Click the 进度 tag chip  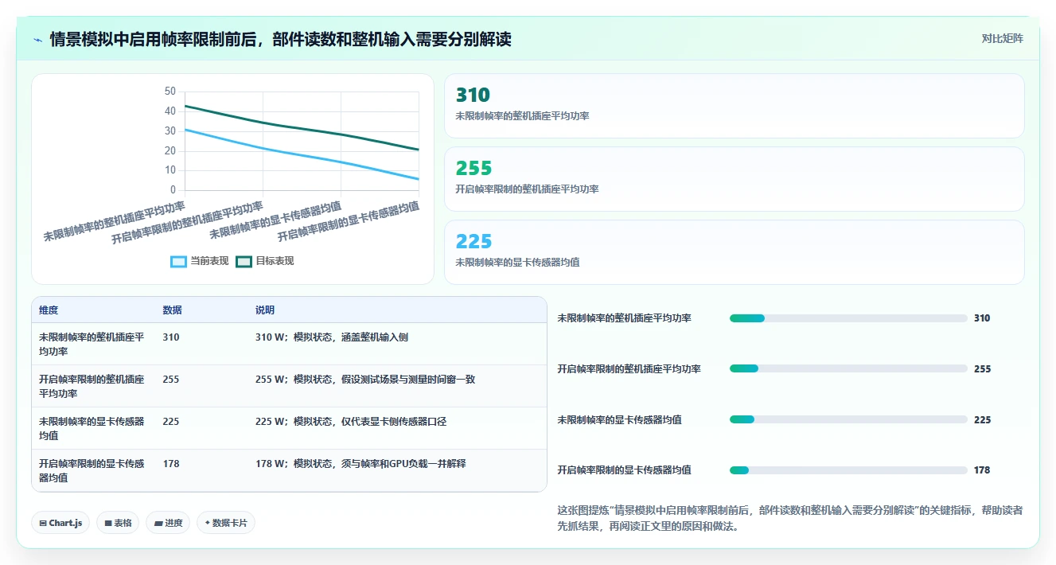[168, 523]
